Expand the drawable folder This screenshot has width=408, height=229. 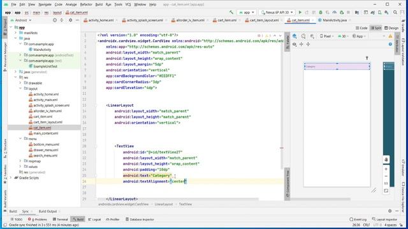pos(20,83)
